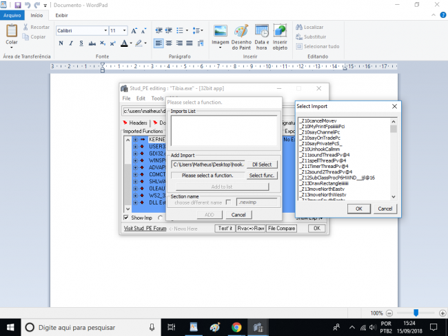Open font color dropdown arrow

coord(131,43)
